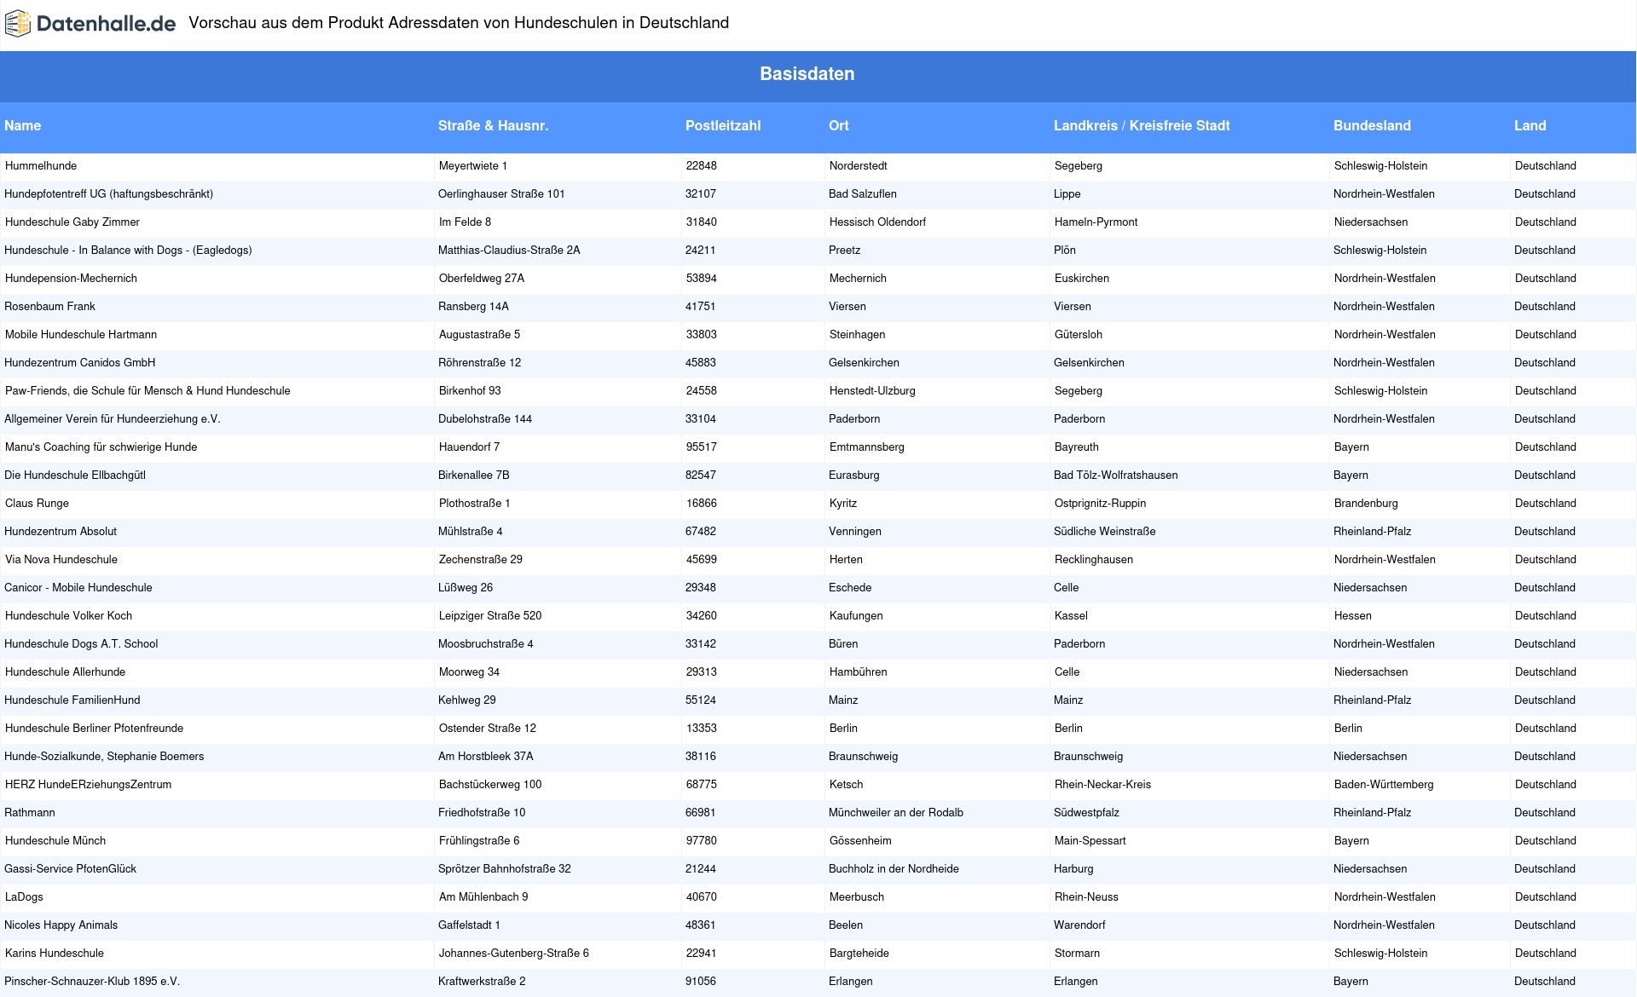The image size is (1637, 997).
Task: Click the Basisdaten section header
Action: pyautogui.click(x=807, y=74)
